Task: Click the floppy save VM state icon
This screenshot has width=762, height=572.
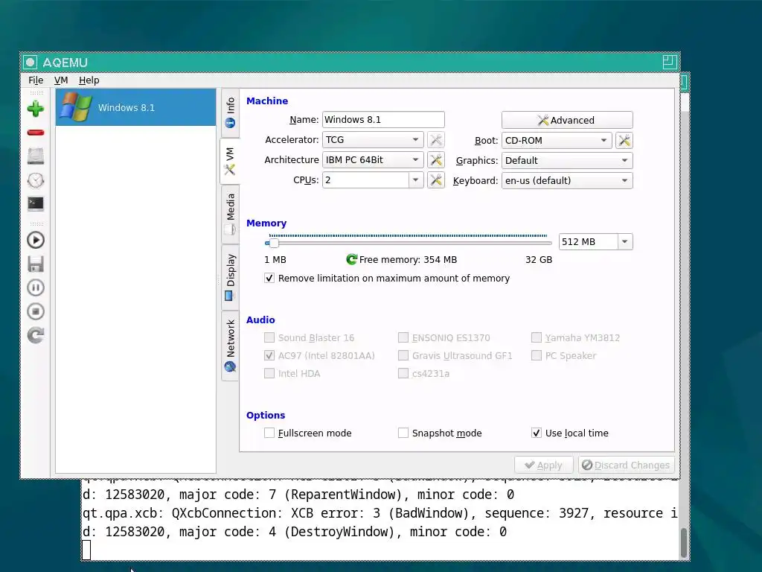Action: 36,264
